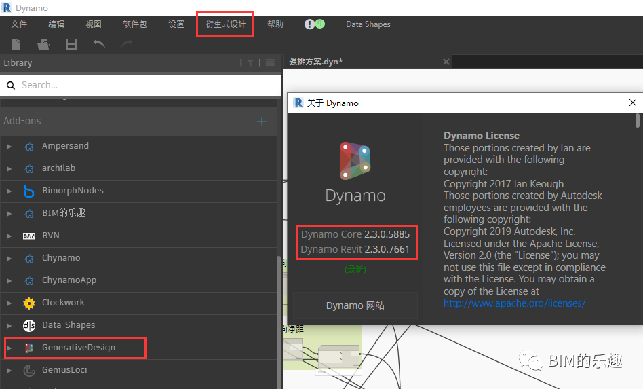Open the 文件 menu
Image resolution: width=643 pixels, height=389 pixels.
pyautogui.click(x=19, y=24)
